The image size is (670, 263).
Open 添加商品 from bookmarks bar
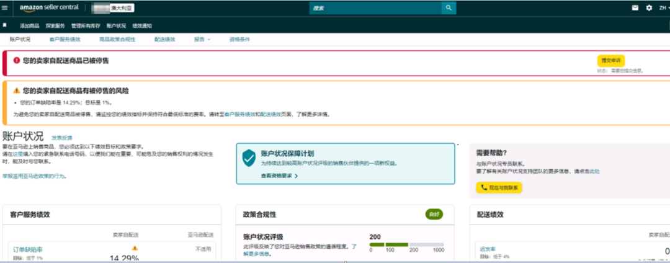coord(30,25)
